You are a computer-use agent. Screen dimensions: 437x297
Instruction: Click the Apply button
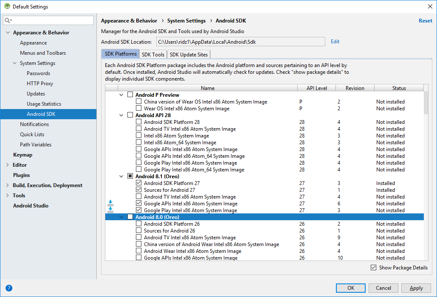pos(416,288)
